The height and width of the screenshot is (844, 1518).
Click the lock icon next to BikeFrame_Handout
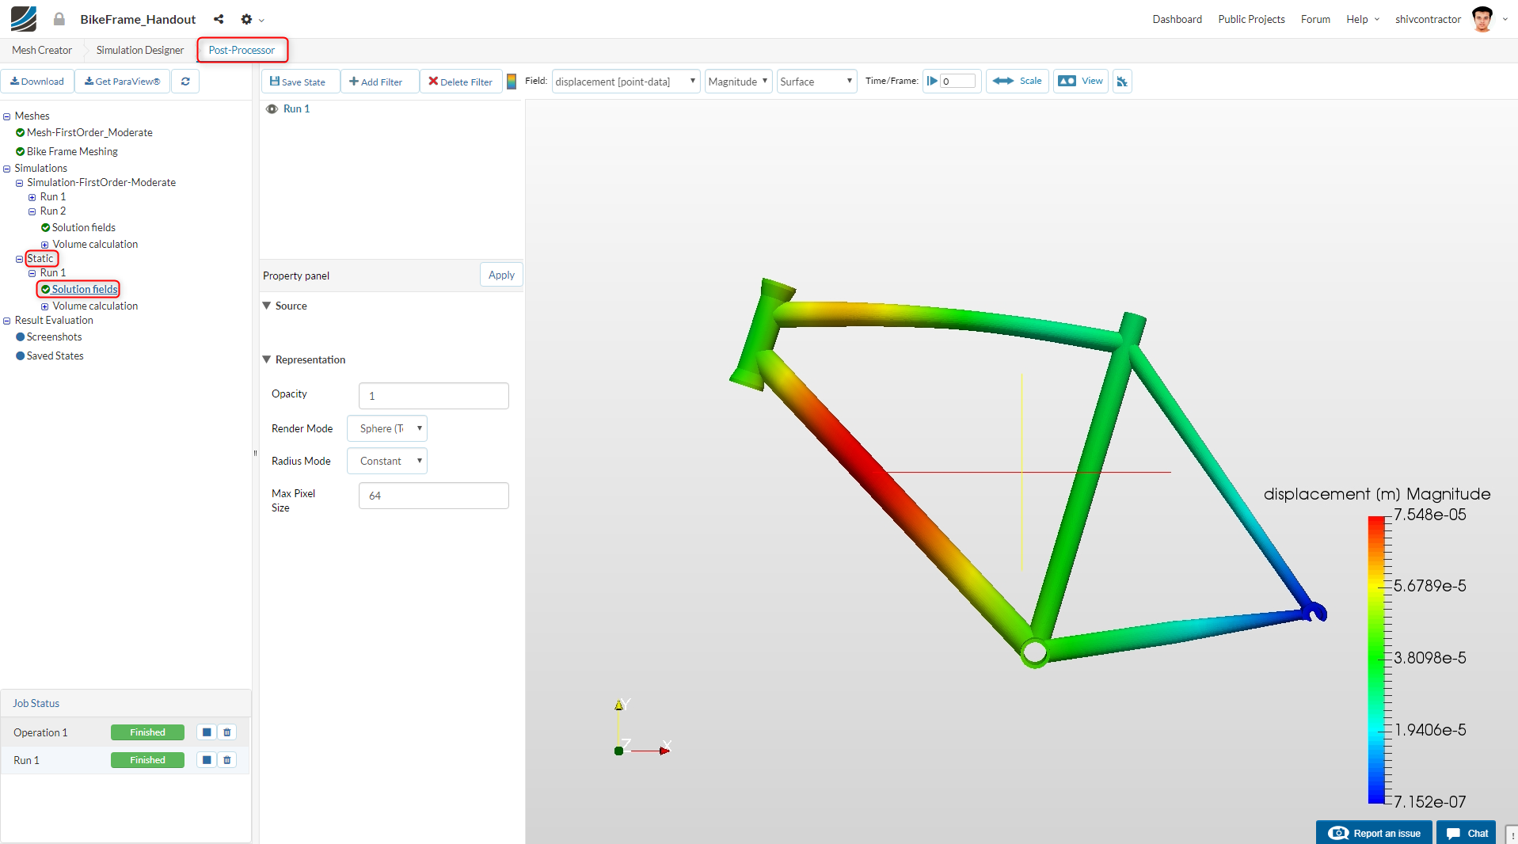(59, 19)
